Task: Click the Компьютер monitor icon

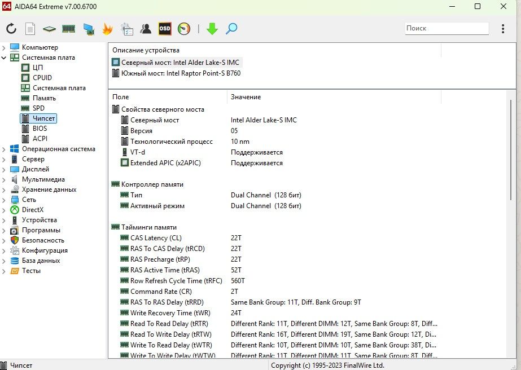Action: click(15, 47)
